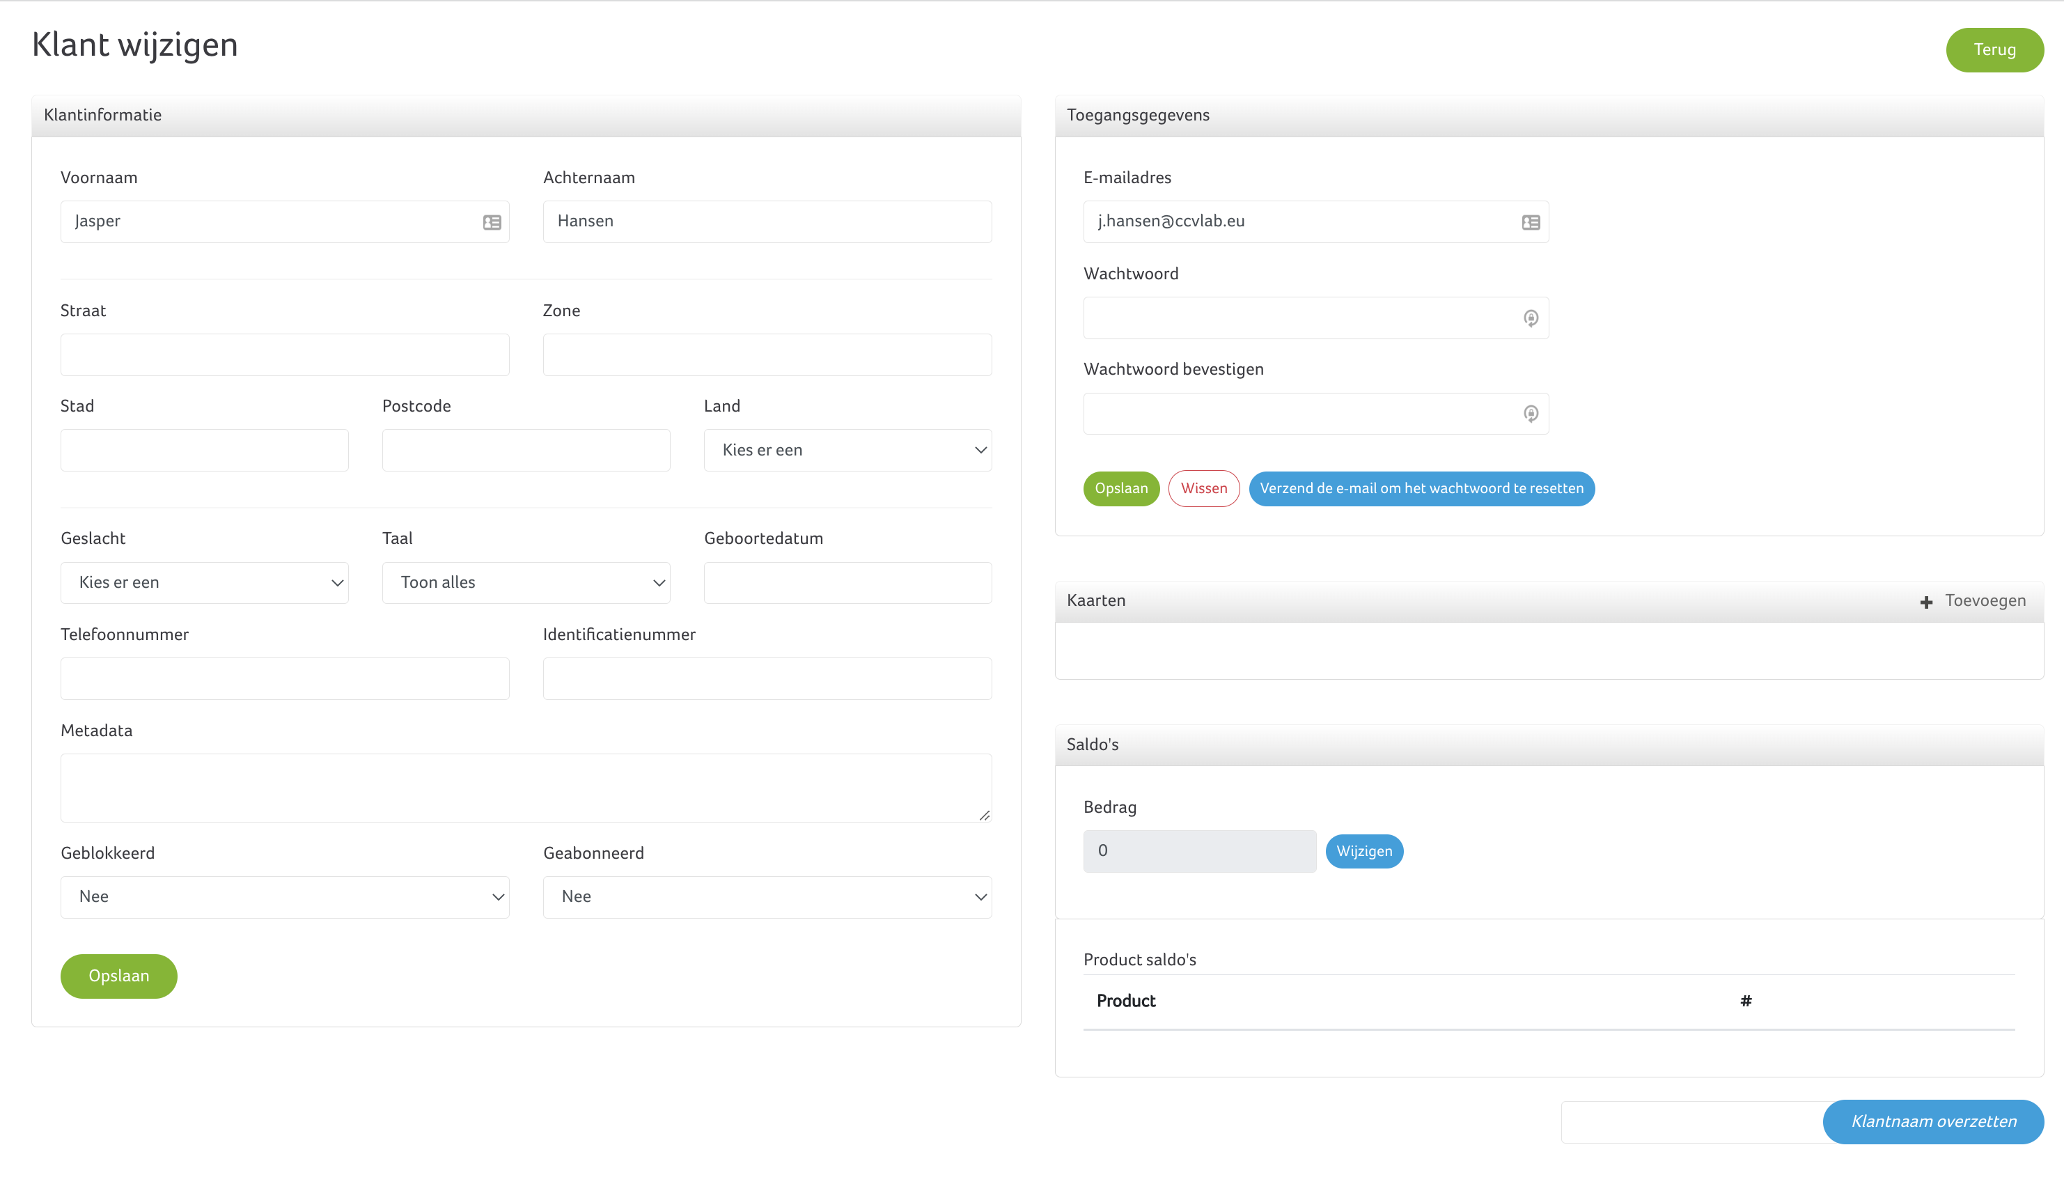Click the red Wissen button
Screen dimensions: 2064x1184
1203,488
